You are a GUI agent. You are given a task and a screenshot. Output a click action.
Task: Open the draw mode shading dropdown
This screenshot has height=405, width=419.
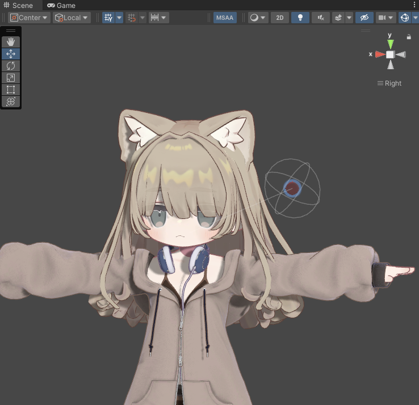point(258,18)
